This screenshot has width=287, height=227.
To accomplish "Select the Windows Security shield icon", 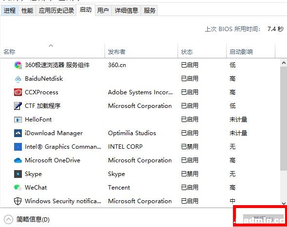I will (x=18, y=201).
